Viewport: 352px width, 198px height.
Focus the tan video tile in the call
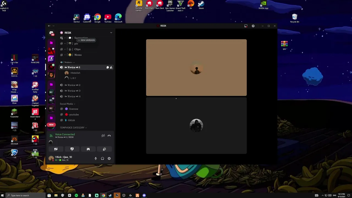(x=196, y=68)
